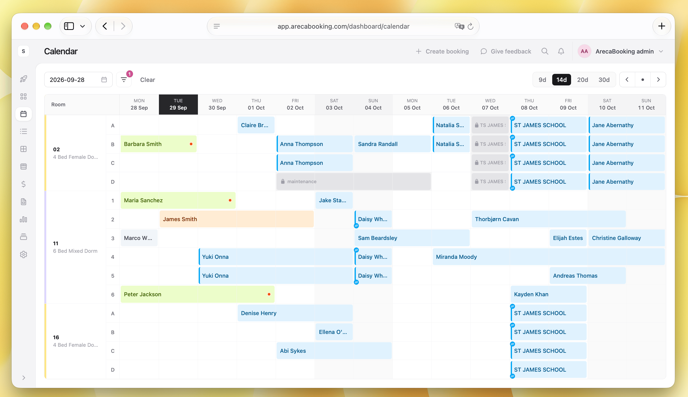The image size is (688, 397).
Task: Click Create booking
Action: 442,51
